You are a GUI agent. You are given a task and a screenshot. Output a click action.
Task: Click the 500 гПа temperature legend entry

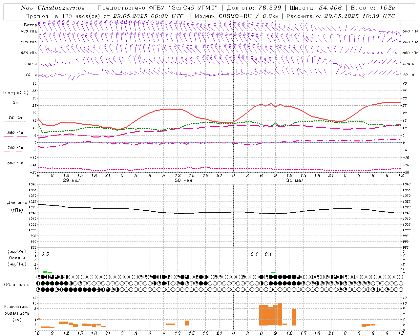(15, 163)
